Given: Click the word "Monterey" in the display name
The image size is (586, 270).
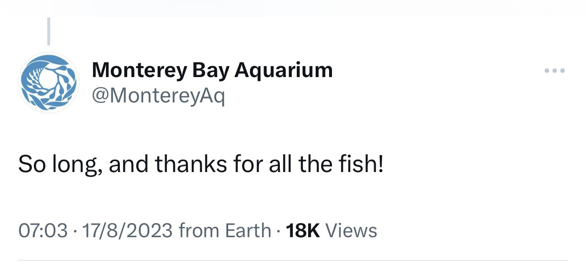Looking at the screenshot, I should point(139,71).
